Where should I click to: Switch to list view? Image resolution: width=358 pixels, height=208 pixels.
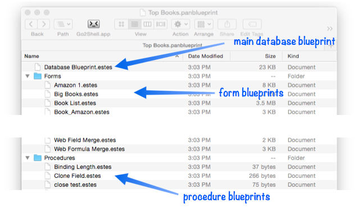135,24
